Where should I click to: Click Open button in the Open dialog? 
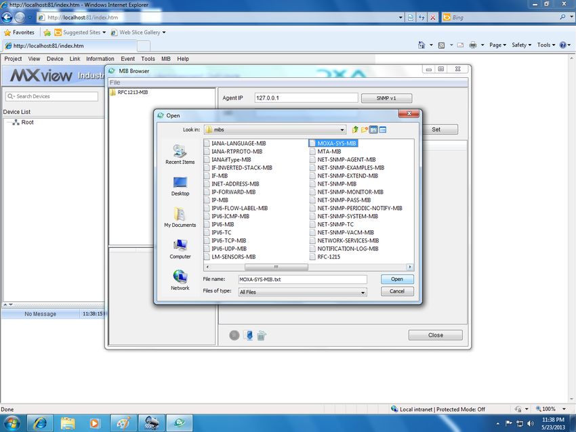[397, 279]
